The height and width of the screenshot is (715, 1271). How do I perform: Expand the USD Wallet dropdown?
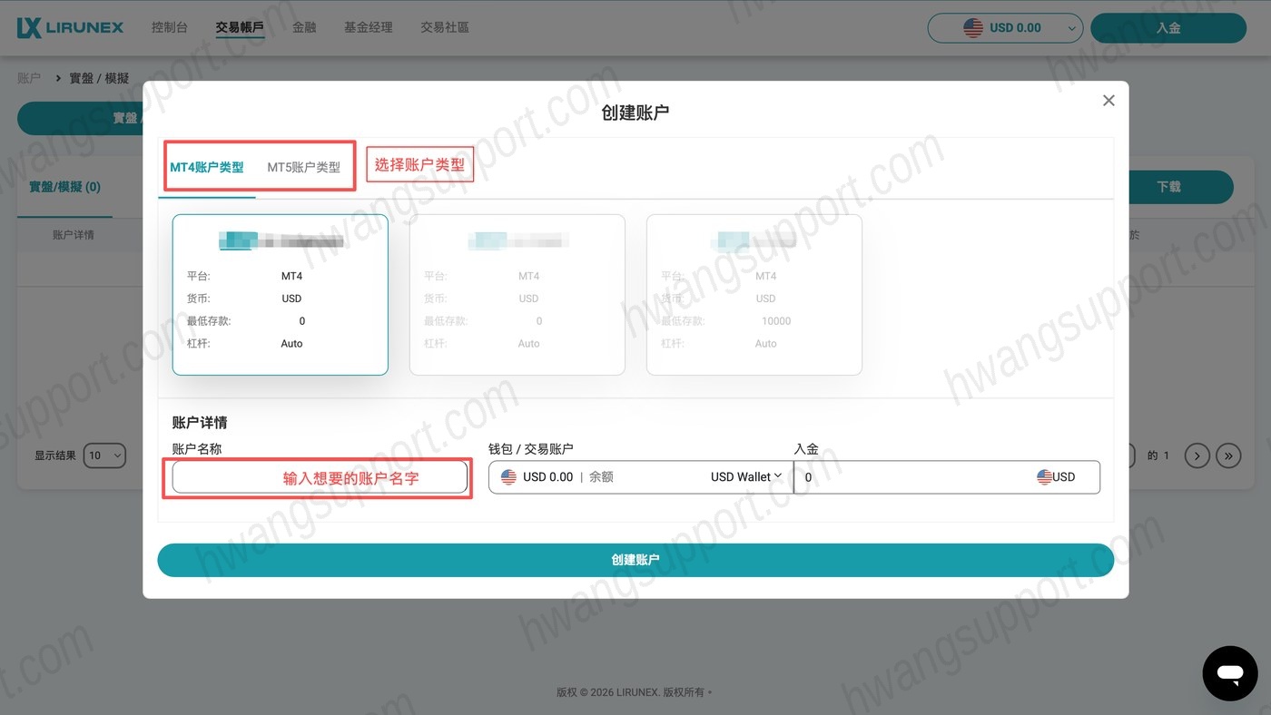coord(745,476)
